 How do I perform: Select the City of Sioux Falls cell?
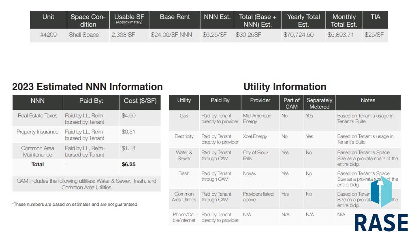[256, 155]
